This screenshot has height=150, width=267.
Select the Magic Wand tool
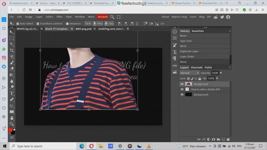coord(12,44)
